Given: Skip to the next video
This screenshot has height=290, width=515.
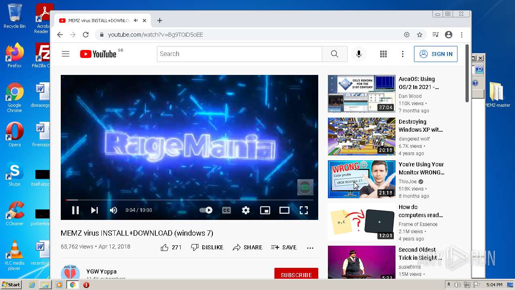Looking at the screenshot, I should coord(95,210).
